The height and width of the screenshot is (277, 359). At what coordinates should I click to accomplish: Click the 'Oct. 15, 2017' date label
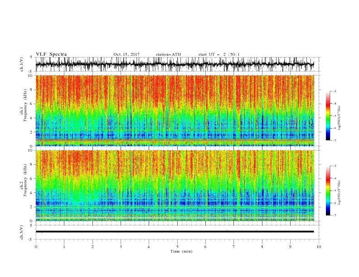coord(126,54)
